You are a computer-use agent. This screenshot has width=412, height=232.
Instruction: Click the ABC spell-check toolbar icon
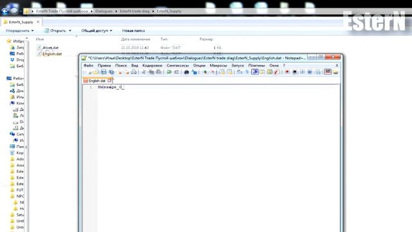(x=328, y=72)
